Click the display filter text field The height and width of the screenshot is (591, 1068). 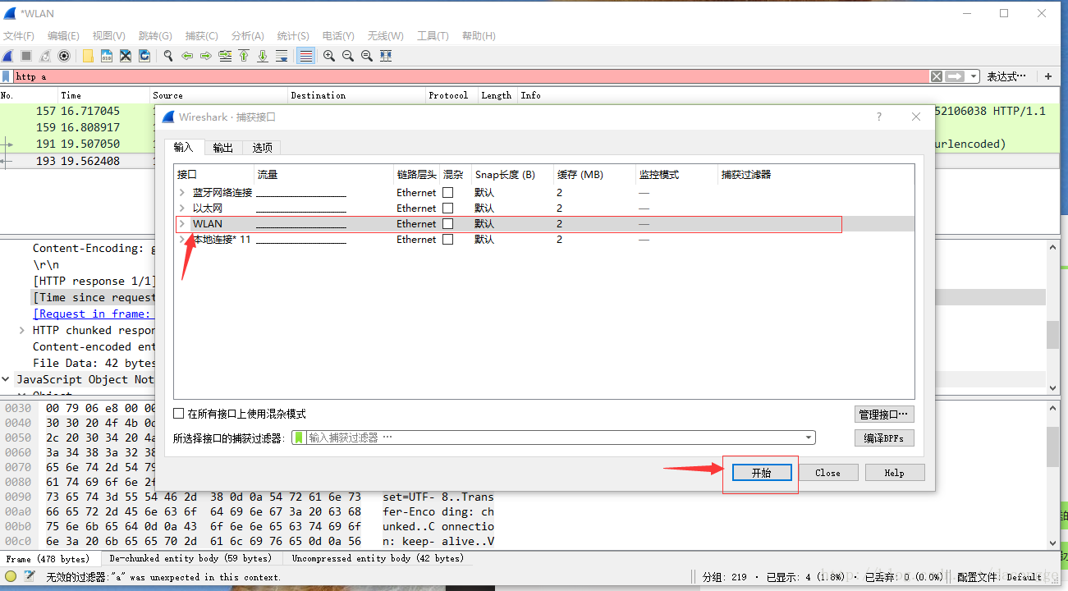tap(470, 76)
